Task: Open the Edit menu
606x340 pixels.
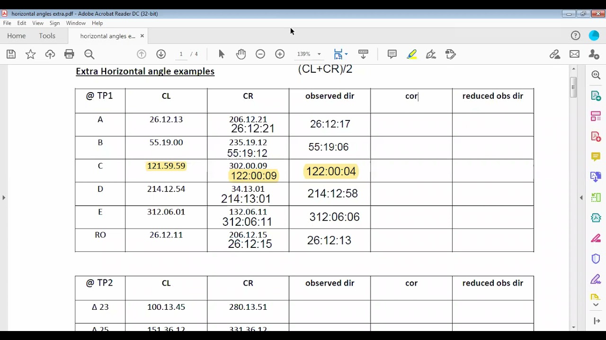Action: (22, 23)
